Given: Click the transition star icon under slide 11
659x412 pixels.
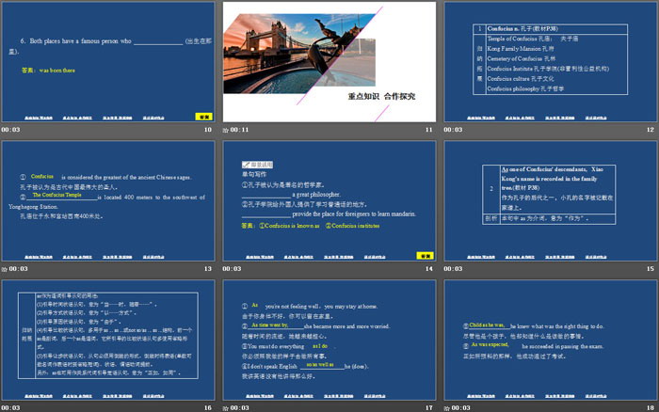Looking at the screenshot, I should click(x=226, y=129).
